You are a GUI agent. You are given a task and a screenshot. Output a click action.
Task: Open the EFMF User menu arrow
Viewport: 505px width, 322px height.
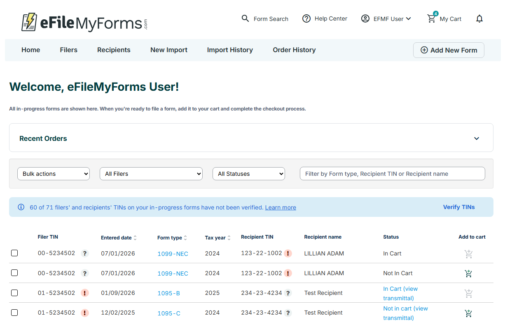click(x=408, y=18)
